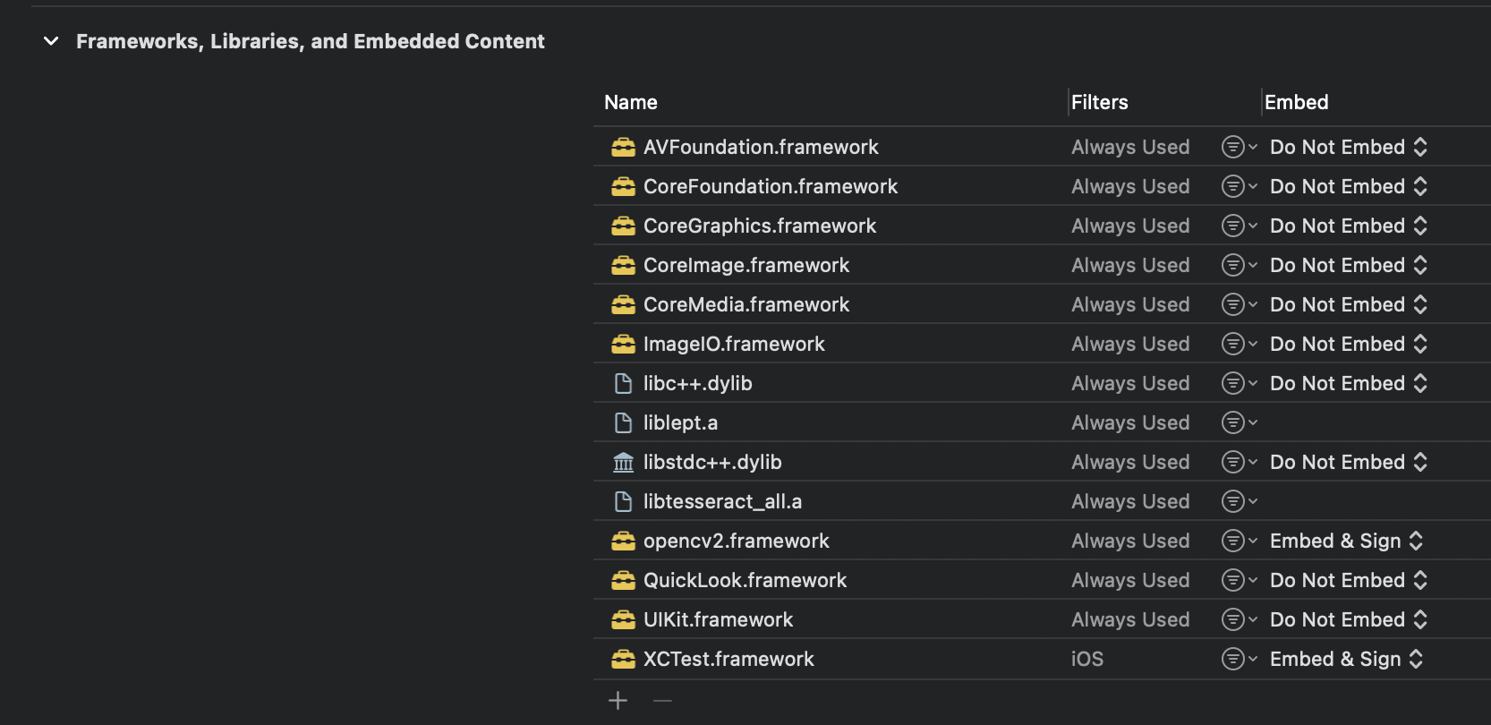Change embed option for UIKit.framework
The width and height of the screenshot is (1491, 725).
[x=1349, y=619]
